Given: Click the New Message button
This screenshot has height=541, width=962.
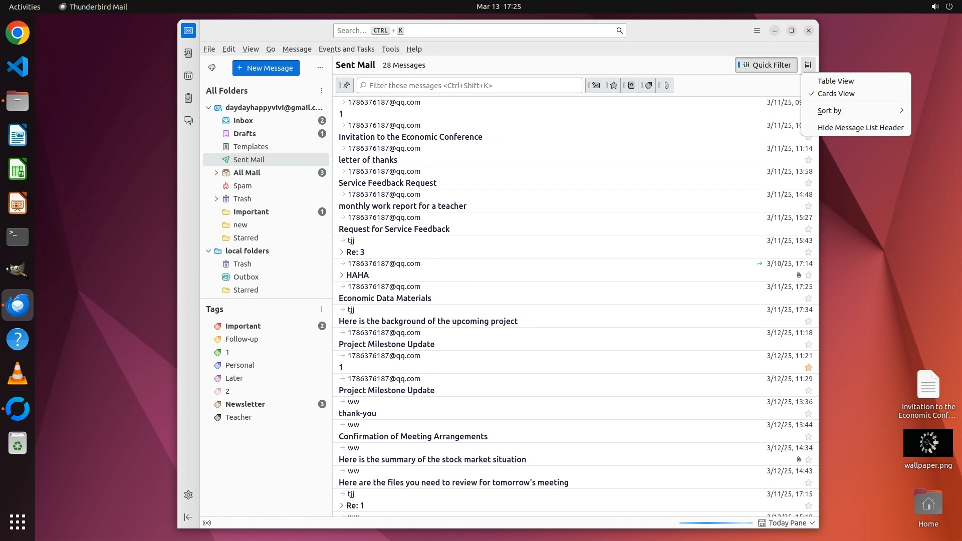Looking at the screenshot, I should 266,68.
